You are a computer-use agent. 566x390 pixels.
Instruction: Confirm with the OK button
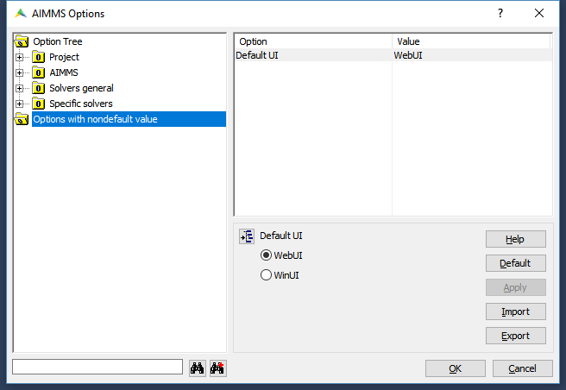pos(456,368)
